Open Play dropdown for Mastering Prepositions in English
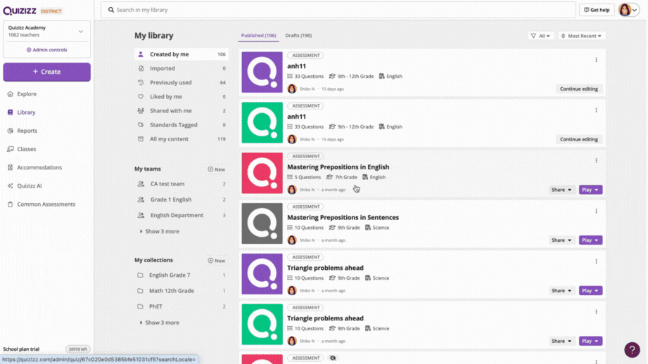Image resolution: width=648 pixels, height=364 pixels. pyautogui.click(x=590, y=190)
